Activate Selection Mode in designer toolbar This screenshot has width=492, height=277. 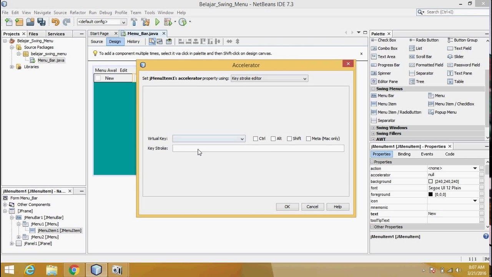152,41
